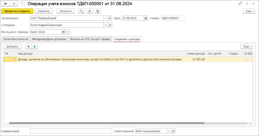Screen dimensions: 259x136
Task: Switch to Исчислено взносов tab
Action: (16, 39)
